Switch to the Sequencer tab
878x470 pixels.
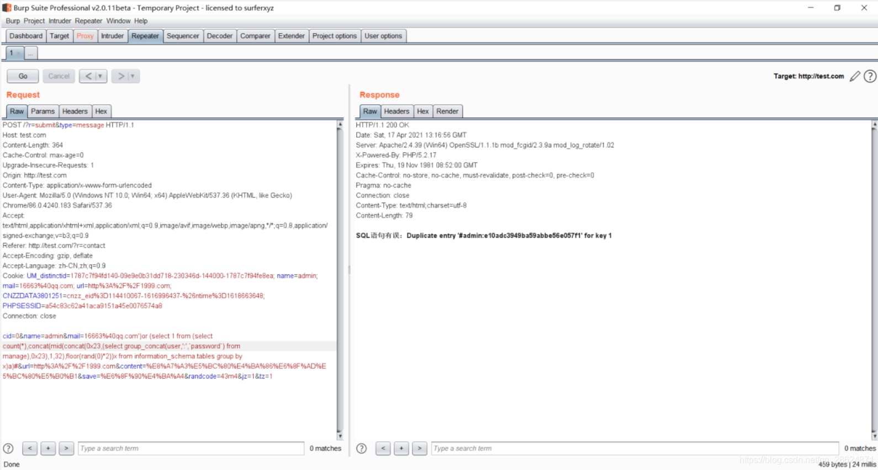point(183,36)
